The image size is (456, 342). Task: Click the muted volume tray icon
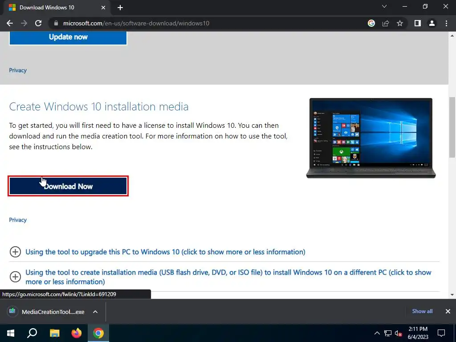coord(398,333)
